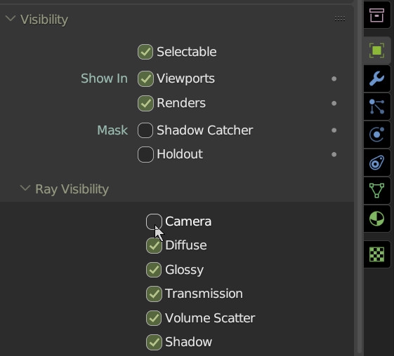The height and width of the screenshot is (356, 394).
Task: Open the Particles properties tab
Action: [376, 107]
